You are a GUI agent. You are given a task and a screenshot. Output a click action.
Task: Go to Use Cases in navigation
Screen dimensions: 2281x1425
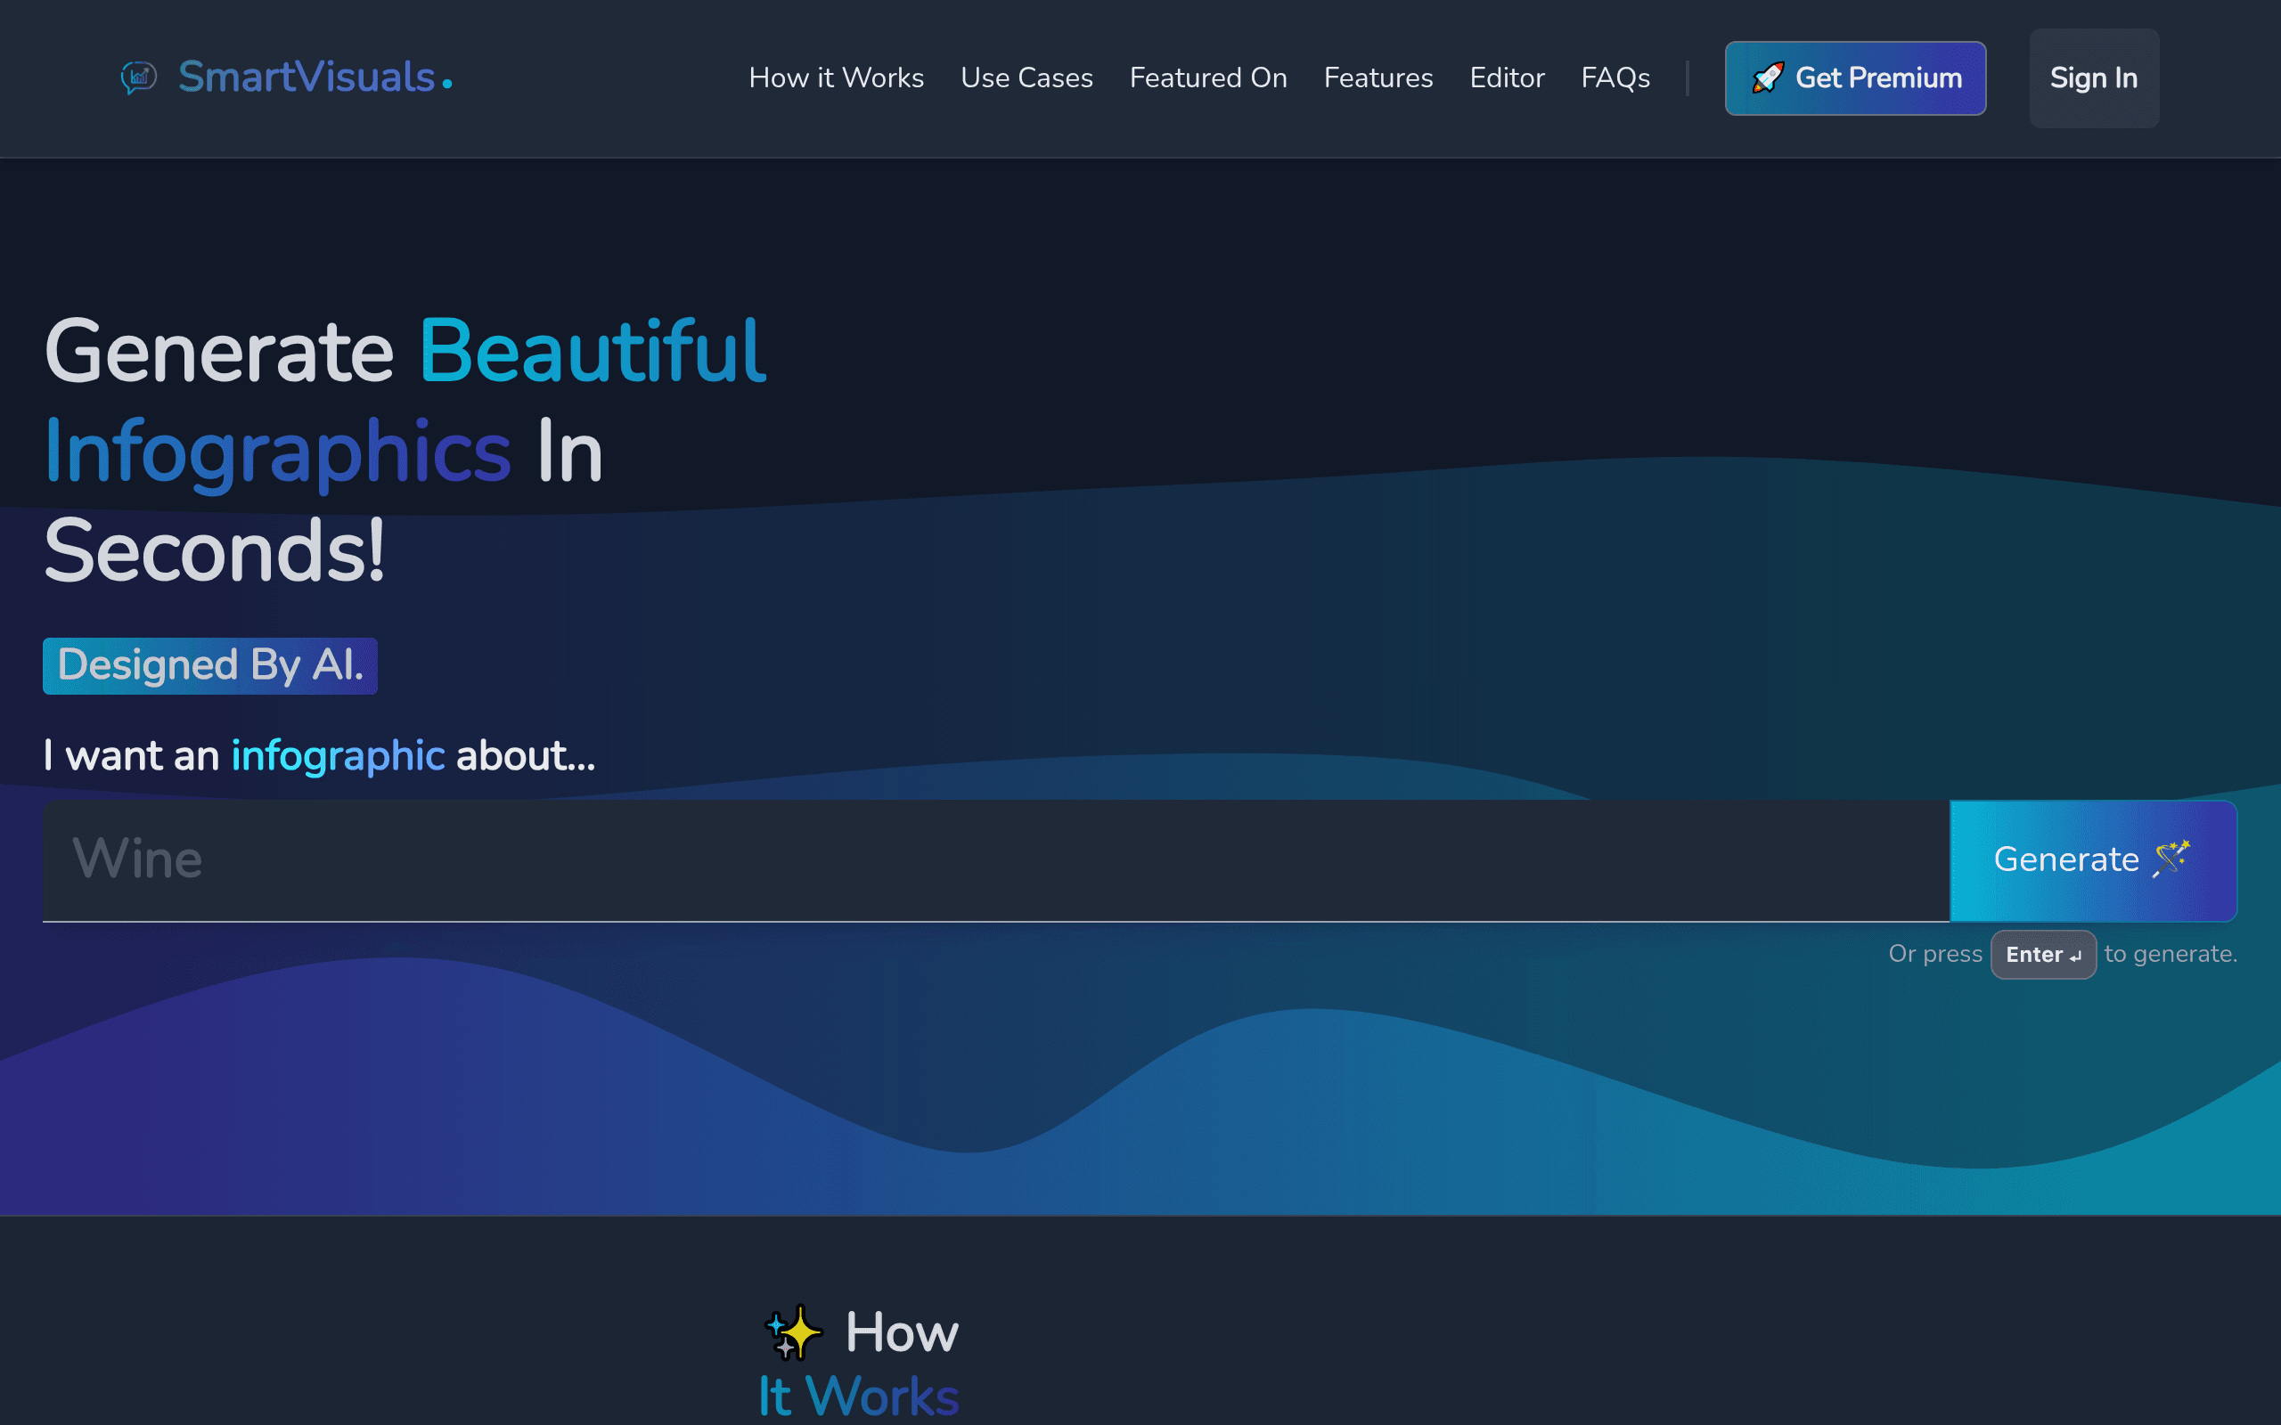point(1026,77)
